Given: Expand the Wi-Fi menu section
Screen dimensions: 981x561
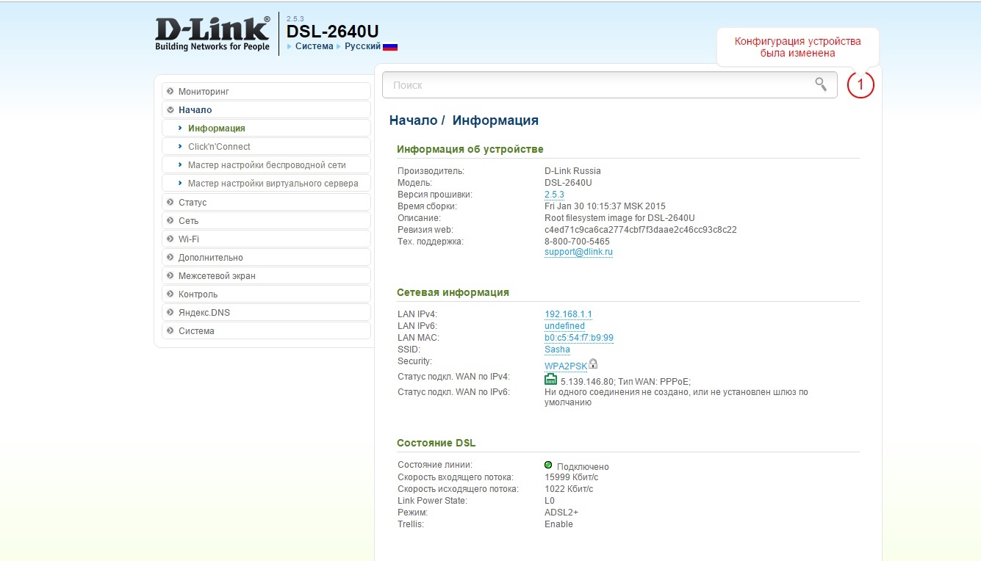Looking at the screenshot, I should pyautogui.click(x=266, y=239).
